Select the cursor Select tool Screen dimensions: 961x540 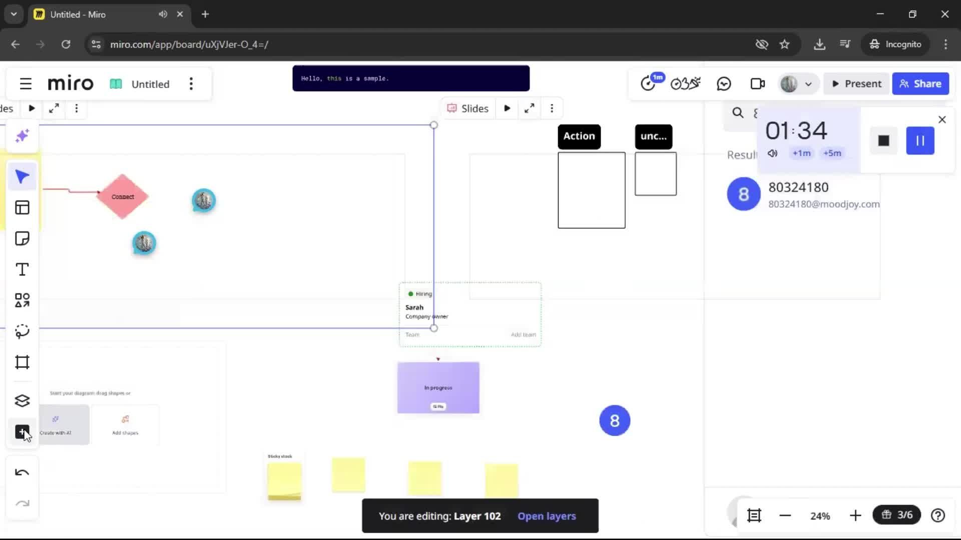tap(22, 176)
